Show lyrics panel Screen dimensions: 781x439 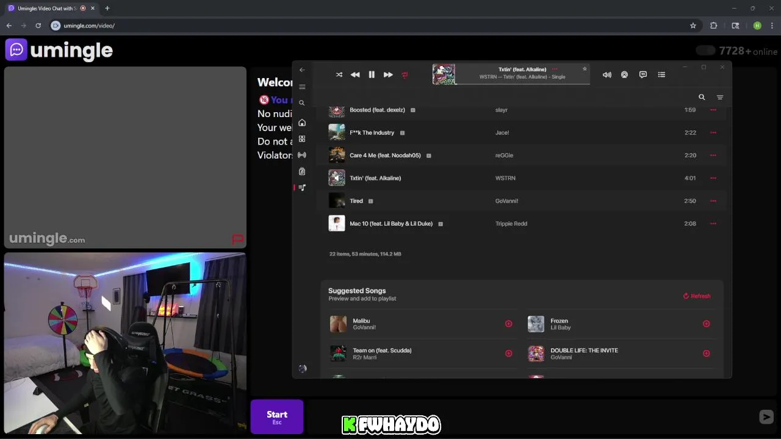[x=643, y=75]
